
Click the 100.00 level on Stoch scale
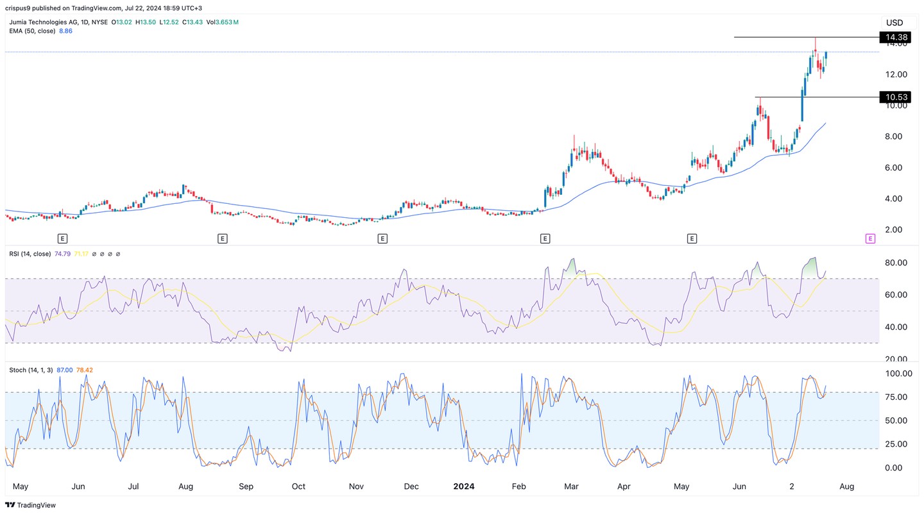[x=898, y=374]
